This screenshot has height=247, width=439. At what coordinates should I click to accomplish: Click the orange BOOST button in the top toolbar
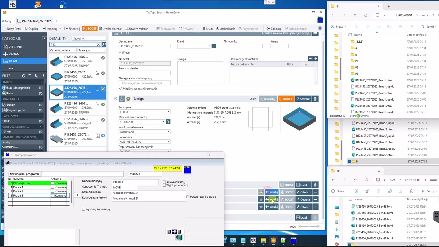[x=90, y=28]
